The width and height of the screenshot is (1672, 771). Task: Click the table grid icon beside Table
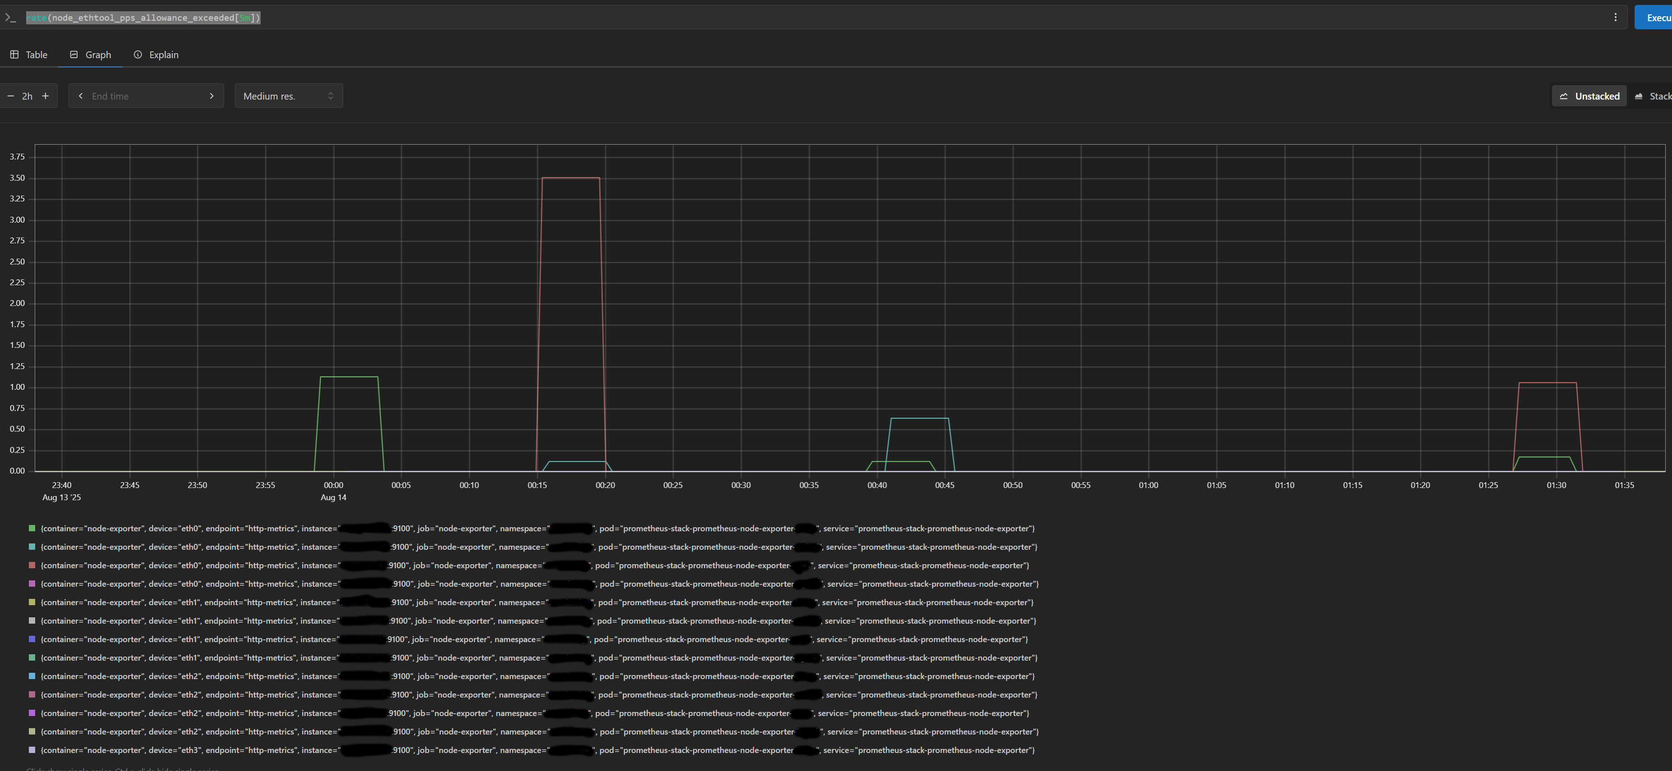[x=14, y=55]
